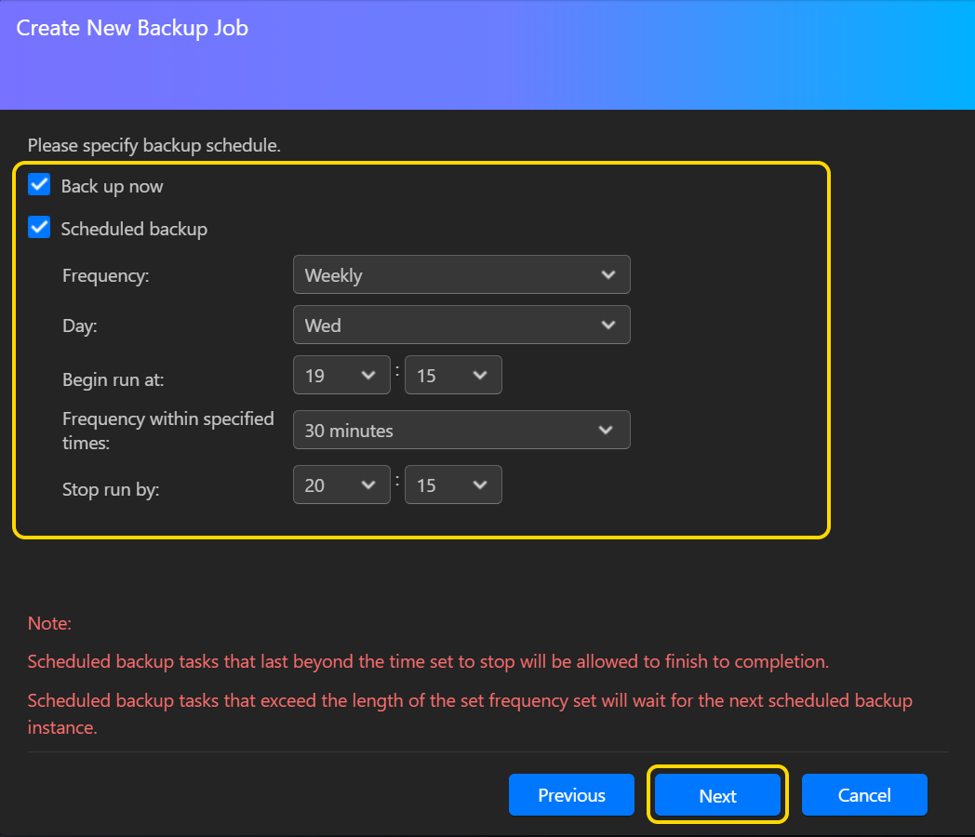The height and width of the screenshot is (837, 975).
Task: Open the Begin run at minutes dropdown
Action: click(x=452, y=376)
